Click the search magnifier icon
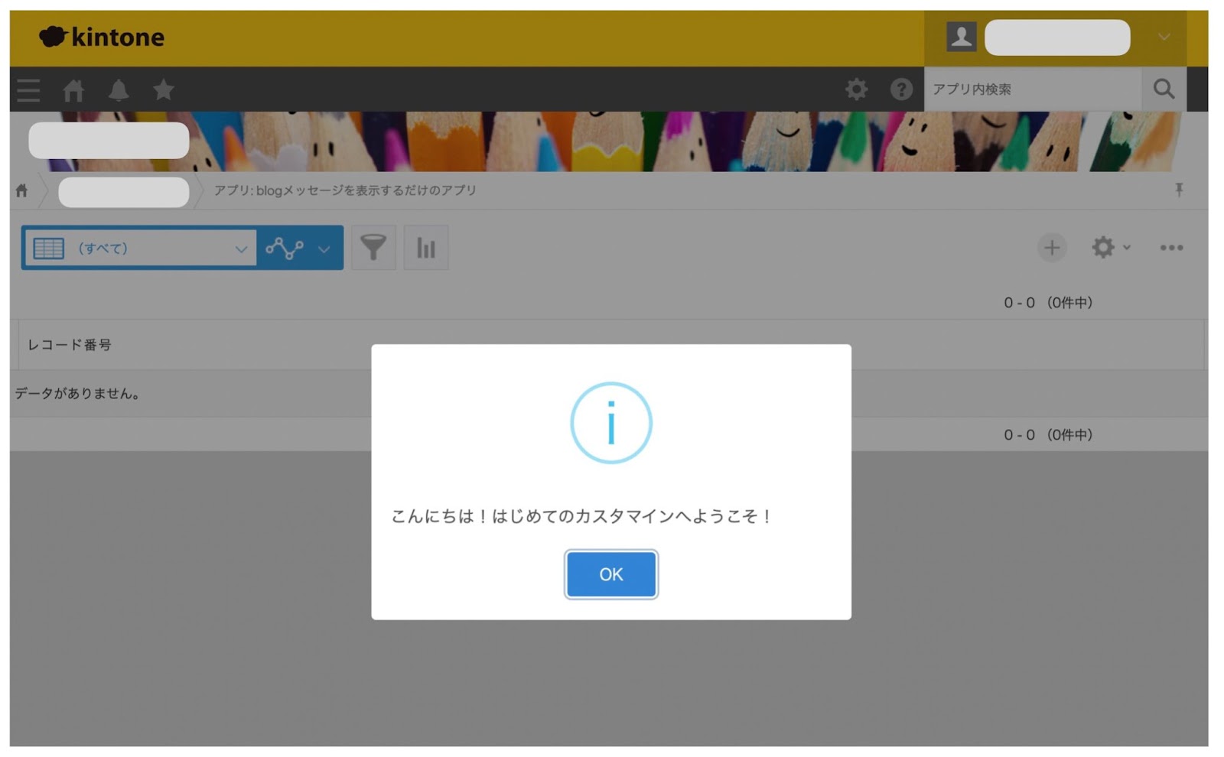 coord(1164,89)
